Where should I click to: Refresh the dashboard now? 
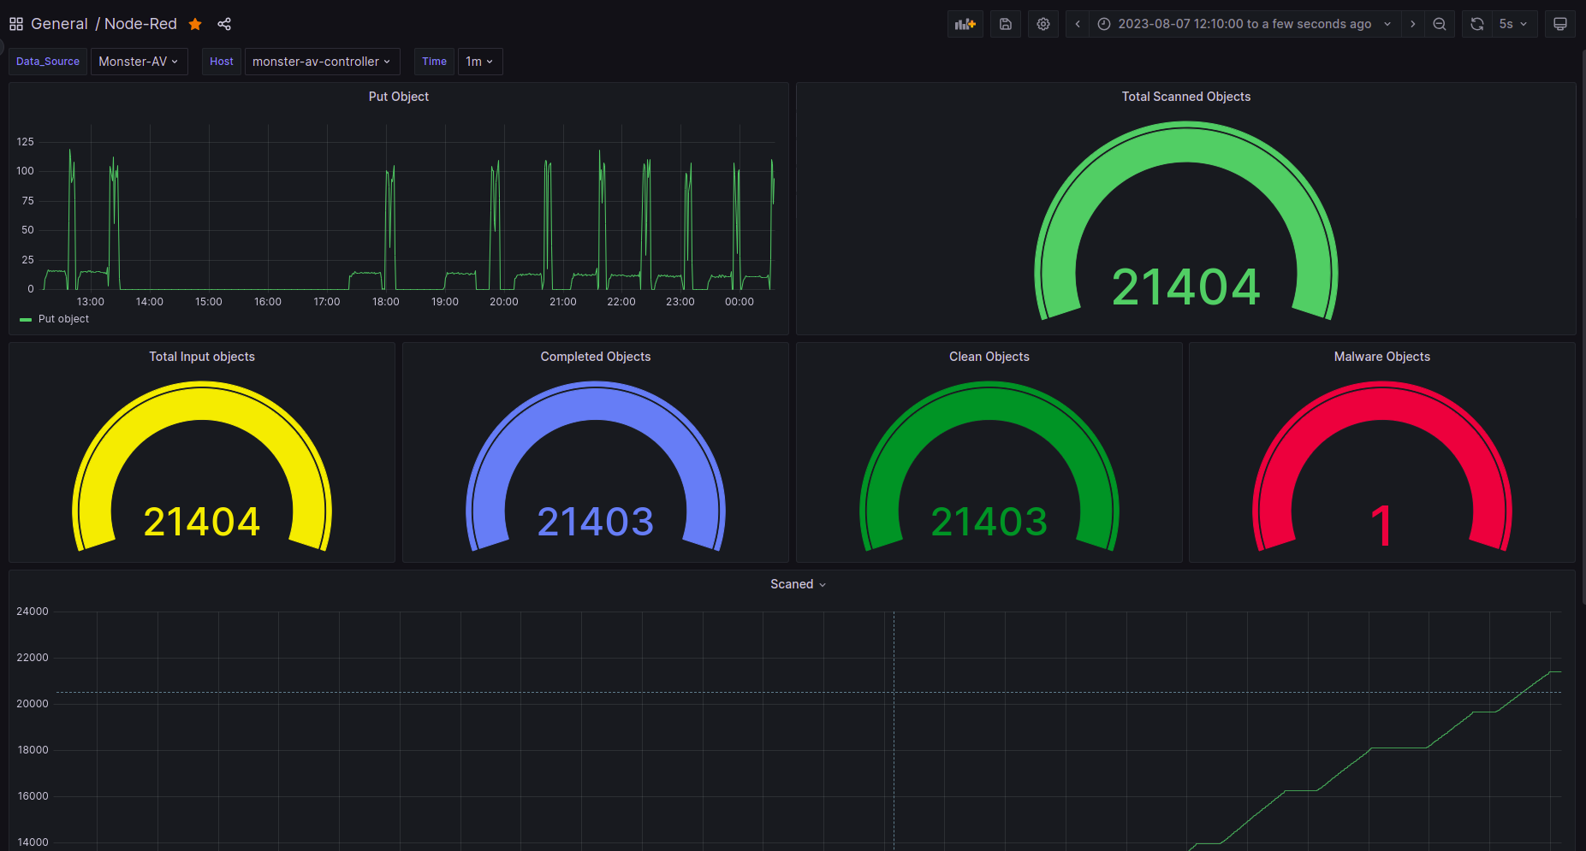(1476, 24)
